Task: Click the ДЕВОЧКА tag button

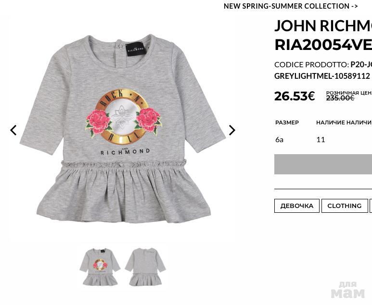Action: (x=297, y=206)
